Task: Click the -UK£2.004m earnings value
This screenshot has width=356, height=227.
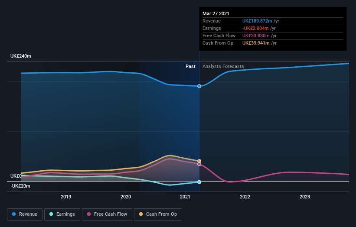Action: tap(255, 28)
